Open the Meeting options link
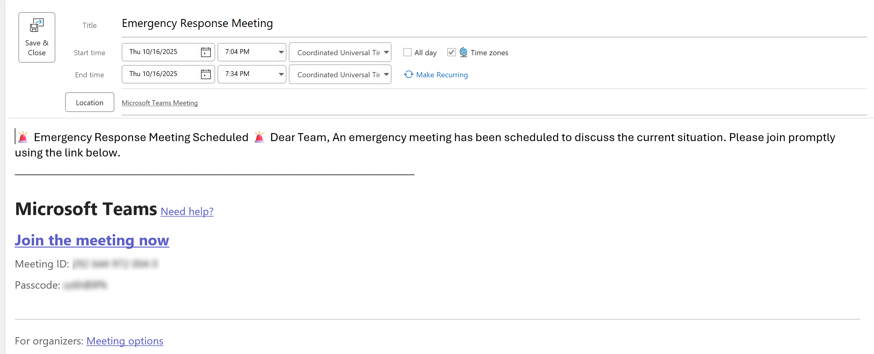 click(125, 341)
